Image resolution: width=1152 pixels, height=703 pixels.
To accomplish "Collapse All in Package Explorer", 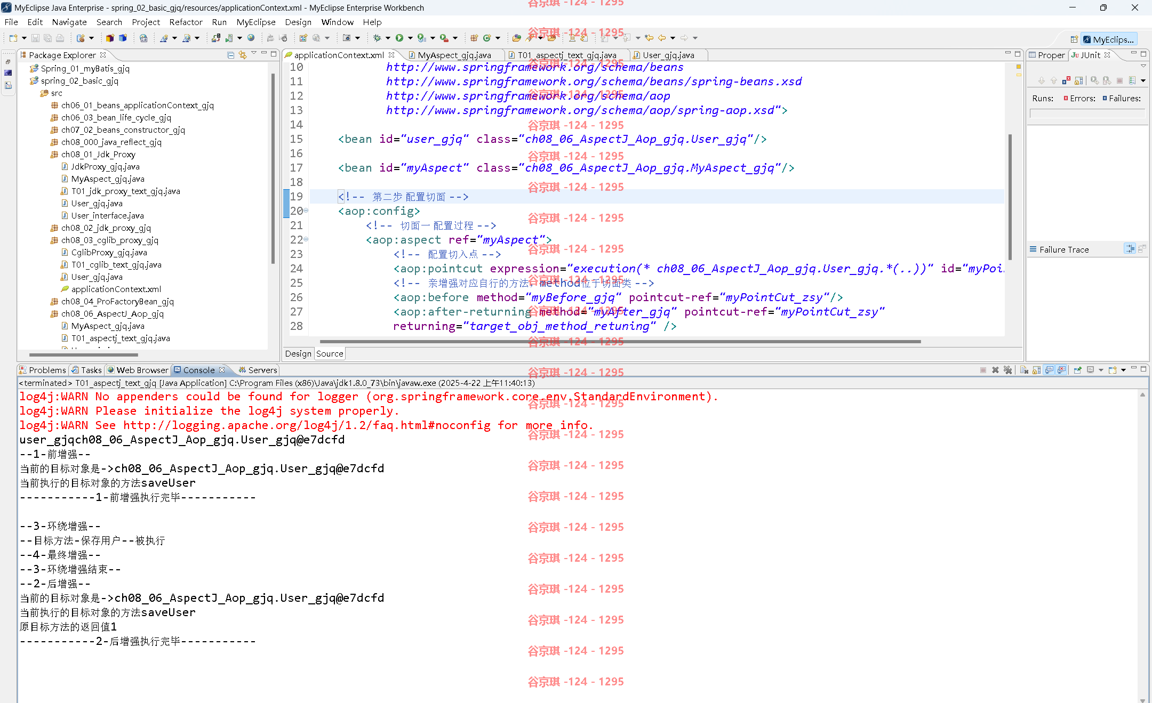I will [231, 55].
